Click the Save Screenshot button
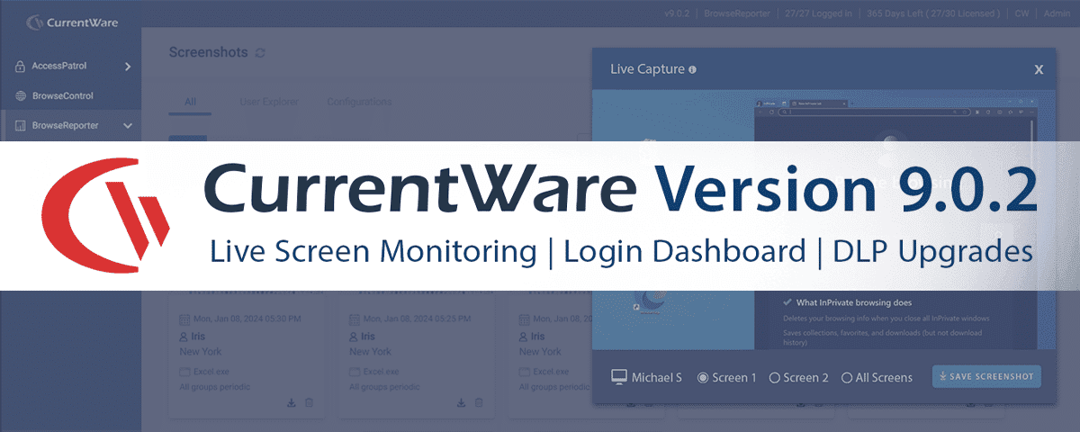 (x=986, y=376)
